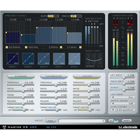Click the Limiter Release slider knob
This screenshot has height=140, width=140.
coord(89,104)
